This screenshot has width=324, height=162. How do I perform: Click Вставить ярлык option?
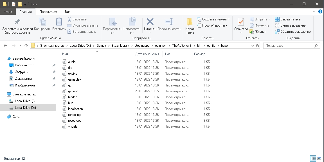(x=81, y=32)
